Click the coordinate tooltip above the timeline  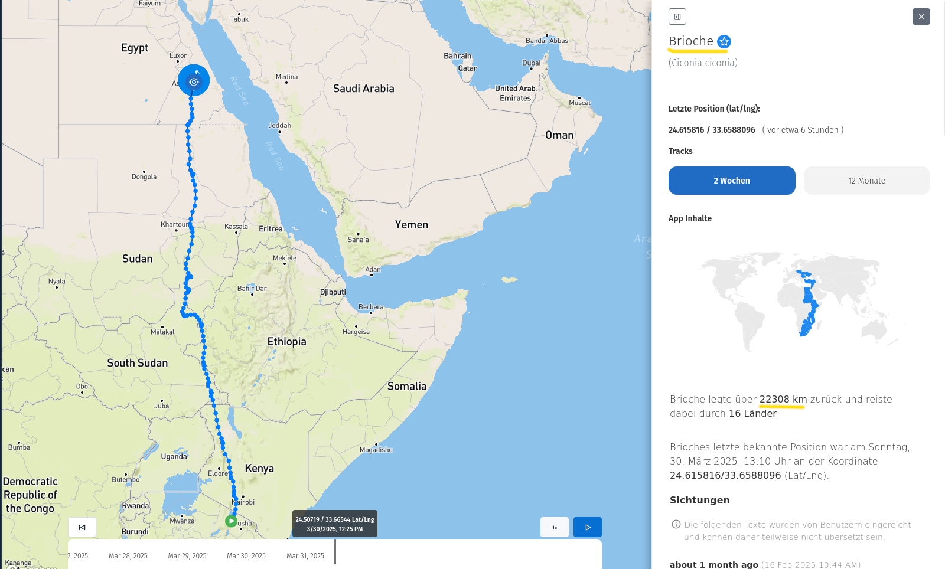pyautogui.click(x=335, y=524)
